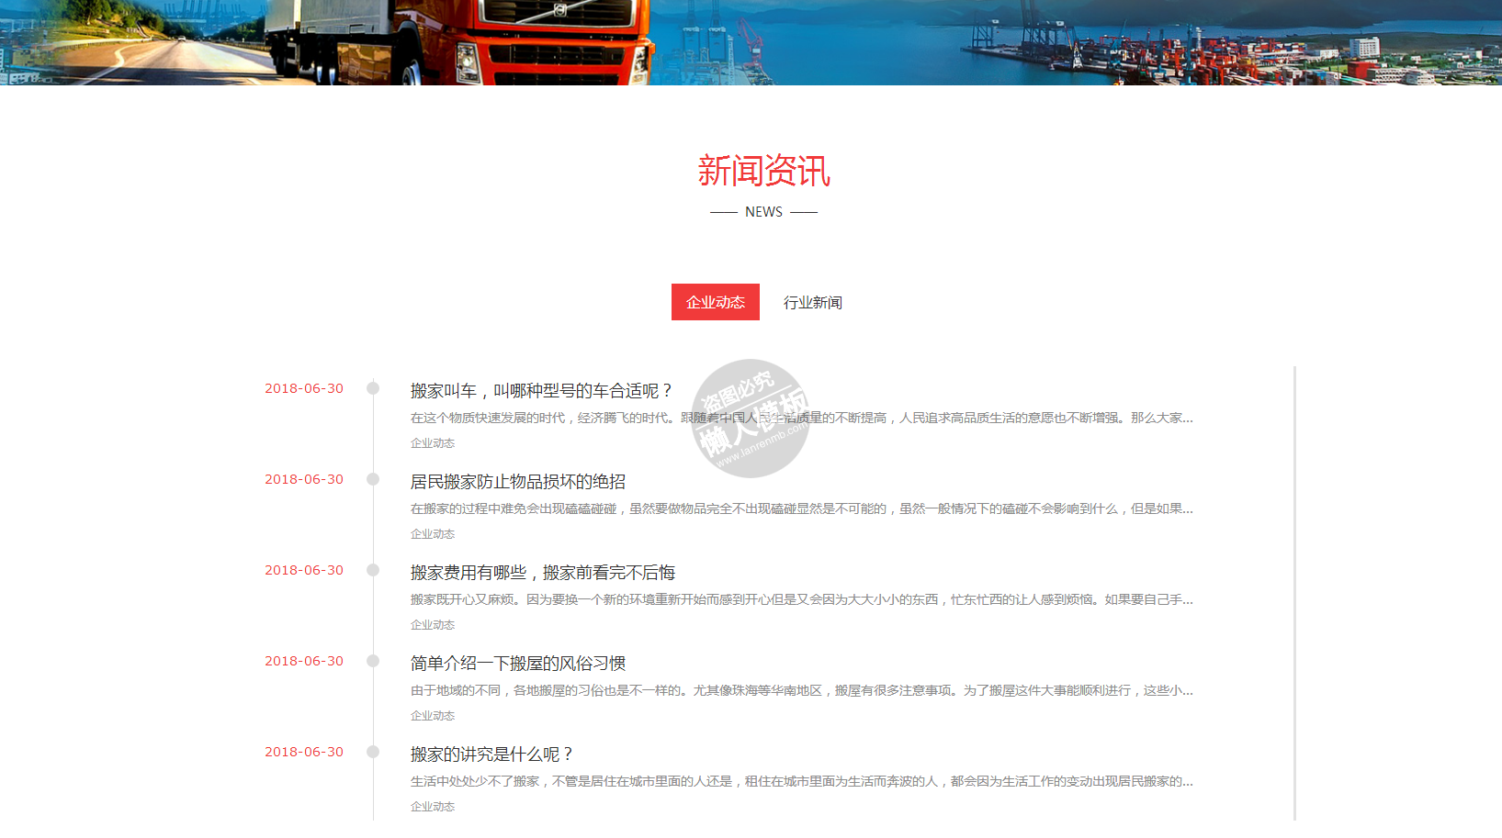Click timeline dot beside 搬家叫车 article

pos(373,388)
